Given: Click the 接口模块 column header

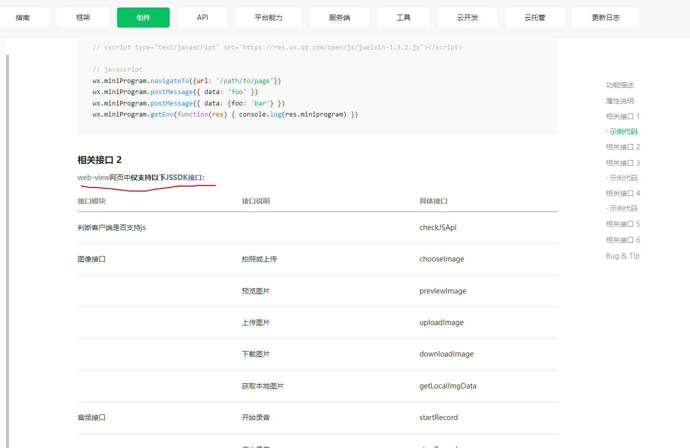Looking at the screenshot, I should pos(92,201).
